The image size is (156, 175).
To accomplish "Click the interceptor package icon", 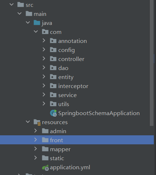I will pos(53,86).
